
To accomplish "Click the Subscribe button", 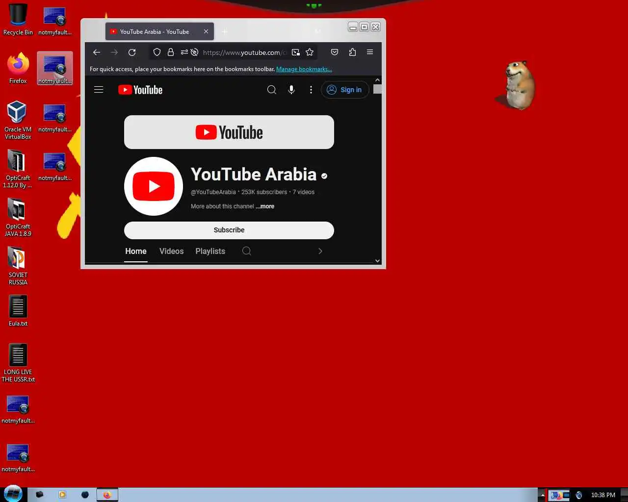I will click(x=229, y=230).
